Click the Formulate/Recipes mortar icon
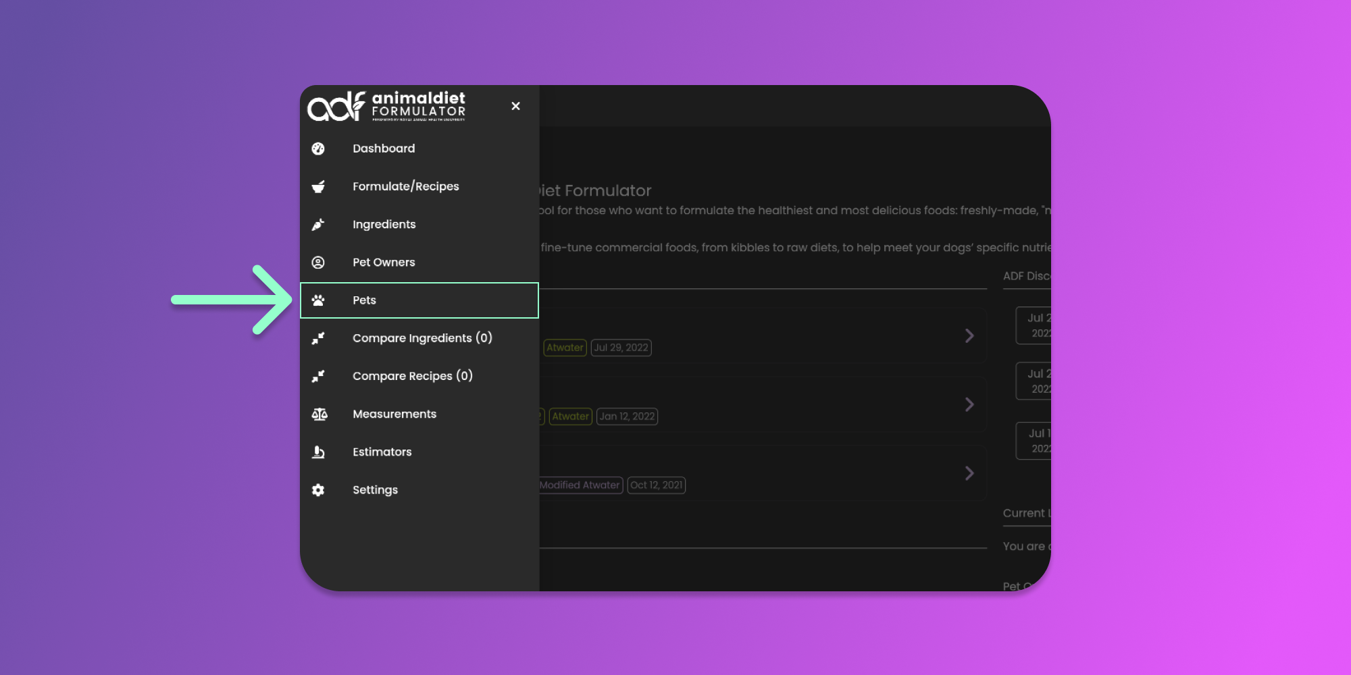The image size is (1351, 675). click(318, 186)
